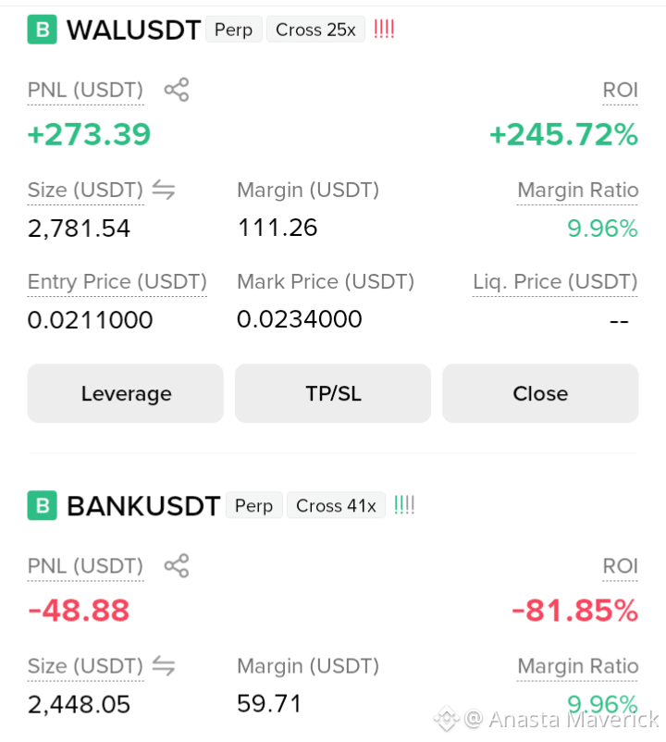Image resolution: width=666 pixels, height=742 pixels.
Task: Share the BANKUSDT PNL via share icon
Action: point(177,566)
